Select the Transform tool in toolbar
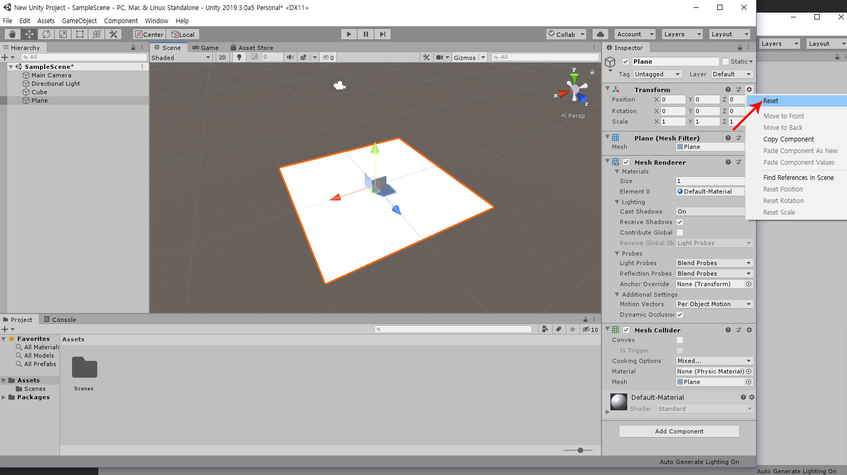 (96, 34)
